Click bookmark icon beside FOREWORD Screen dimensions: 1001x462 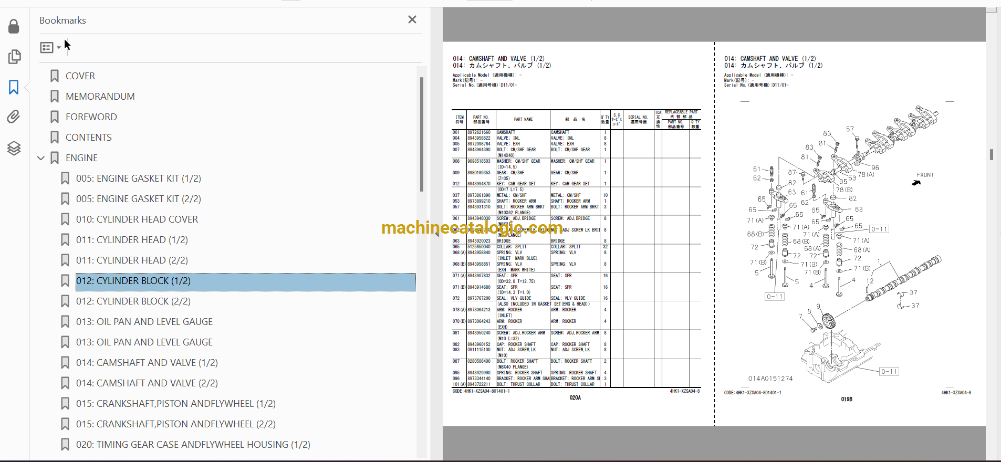coord(55,117)
